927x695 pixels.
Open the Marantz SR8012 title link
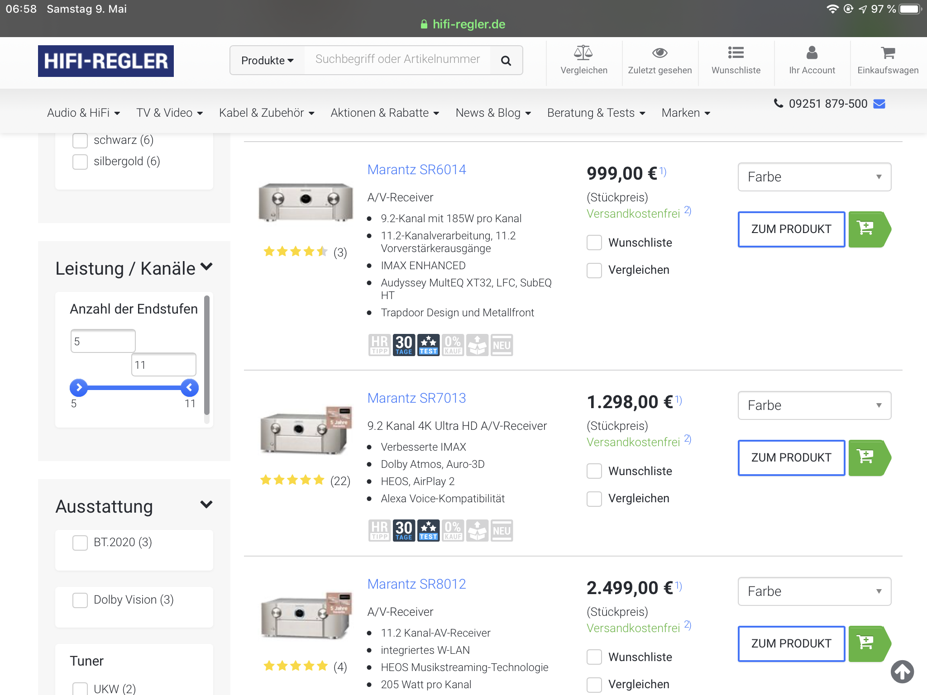[x=416, y=584]
